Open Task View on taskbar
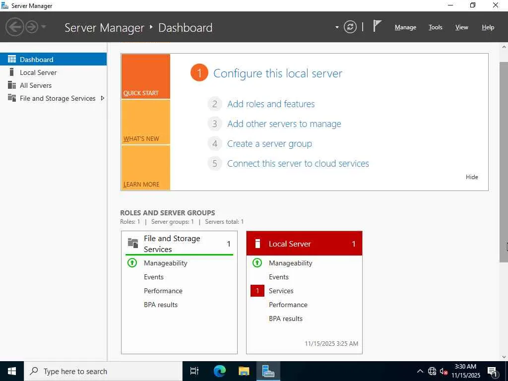Screen dimensions: 508x381 point(194,371)
